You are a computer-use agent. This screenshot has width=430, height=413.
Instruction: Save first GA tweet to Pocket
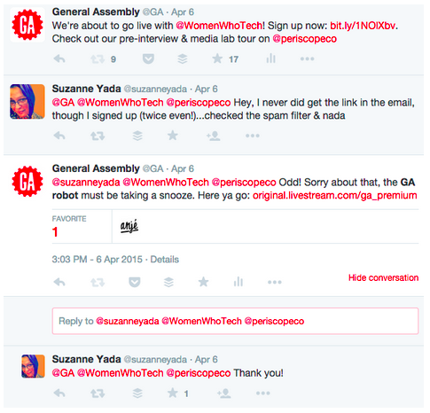[x=148, y=58]
